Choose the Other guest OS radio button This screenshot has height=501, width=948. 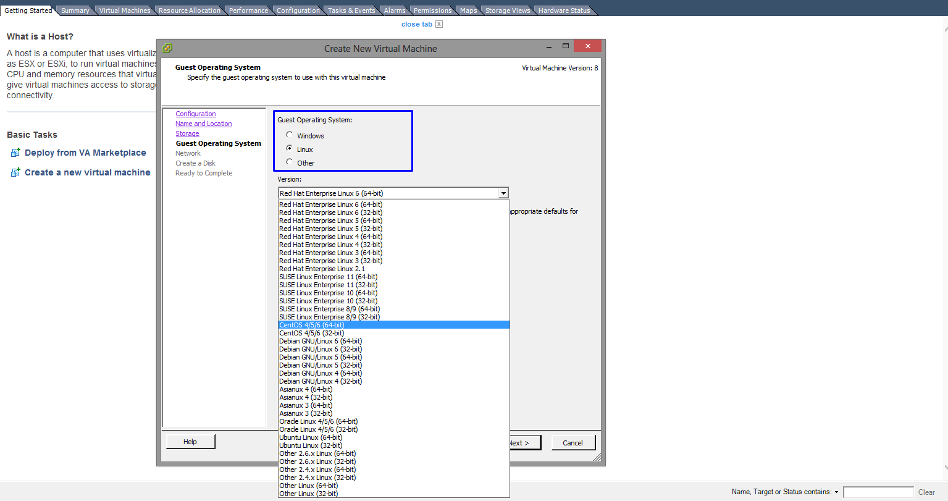click(290, 162)
